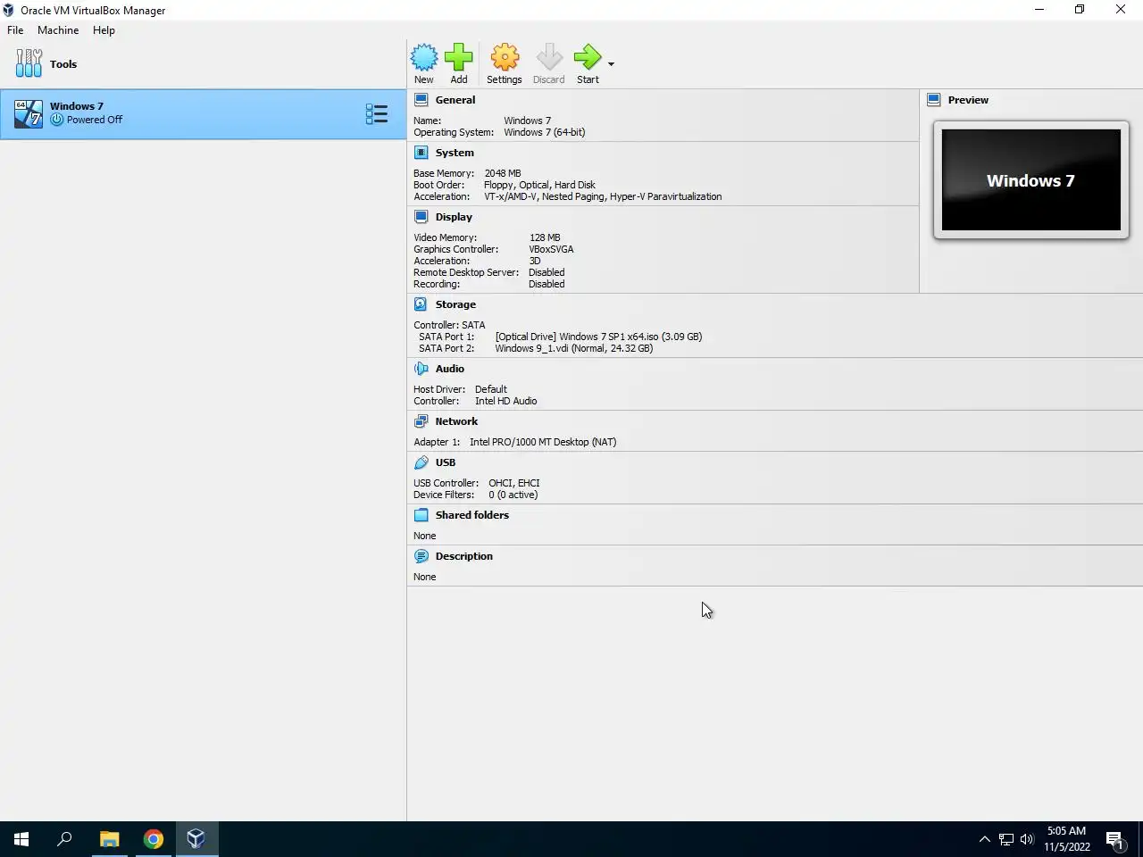The height and width of the screenshot is (857, 1143).
Task: Select the Tools entry in sidebar
Action: [203, 64]
